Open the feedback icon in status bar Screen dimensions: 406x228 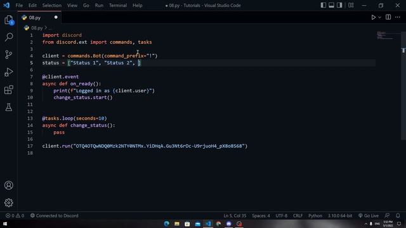[387, 215]
